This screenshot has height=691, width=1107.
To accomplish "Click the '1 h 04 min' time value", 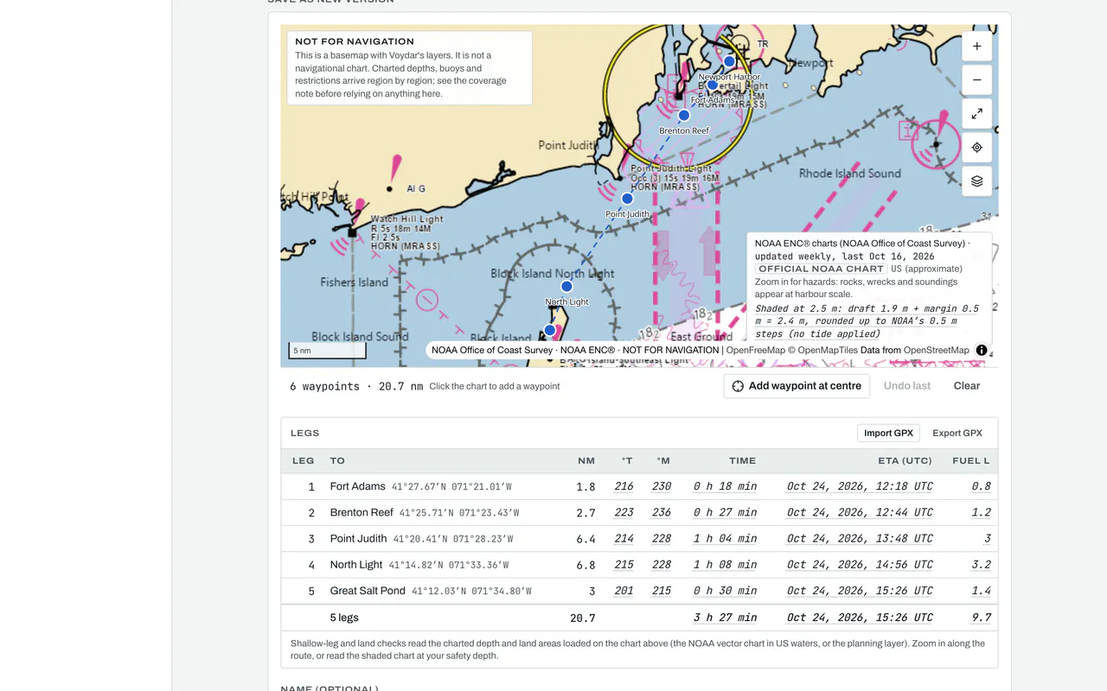I will point(725,538).
